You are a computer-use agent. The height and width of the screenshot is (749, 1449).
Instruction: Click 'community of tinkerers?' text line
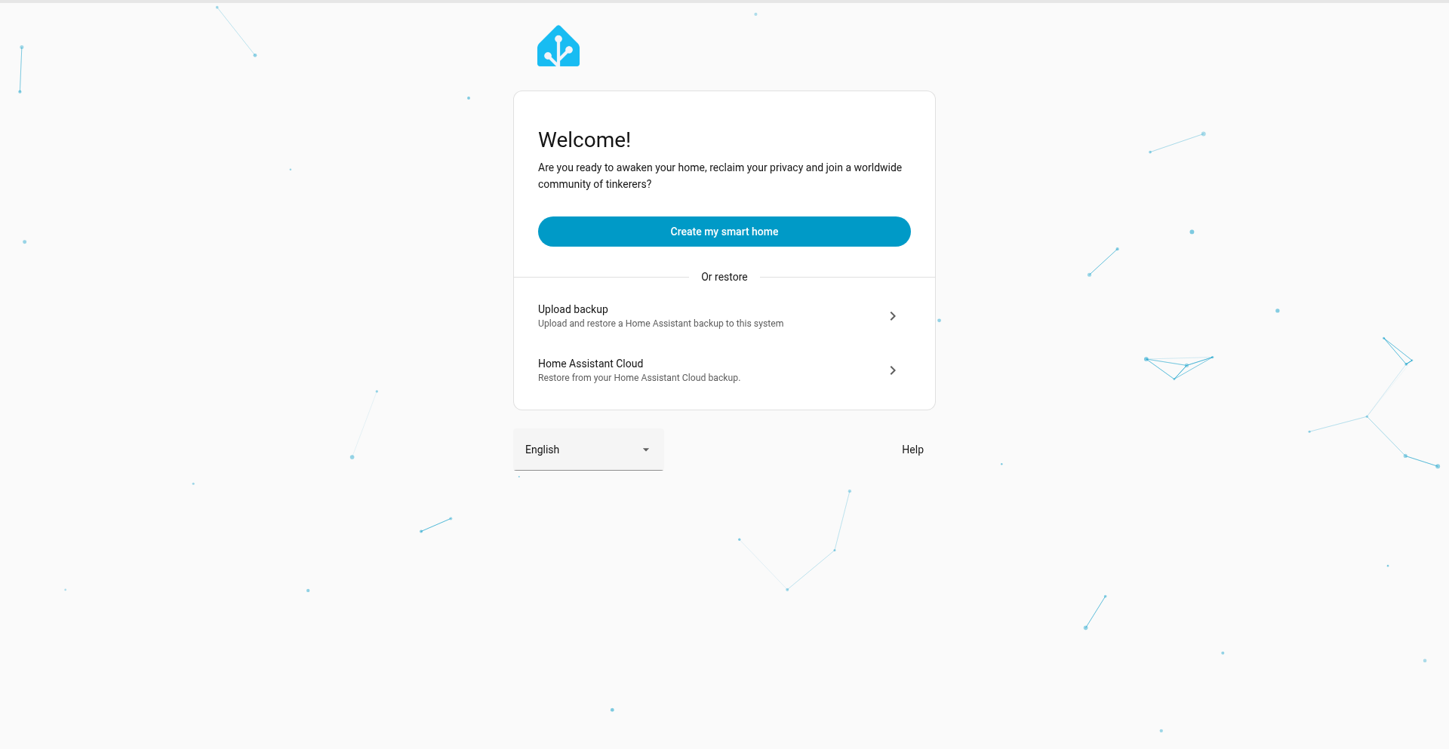point(594,184)
